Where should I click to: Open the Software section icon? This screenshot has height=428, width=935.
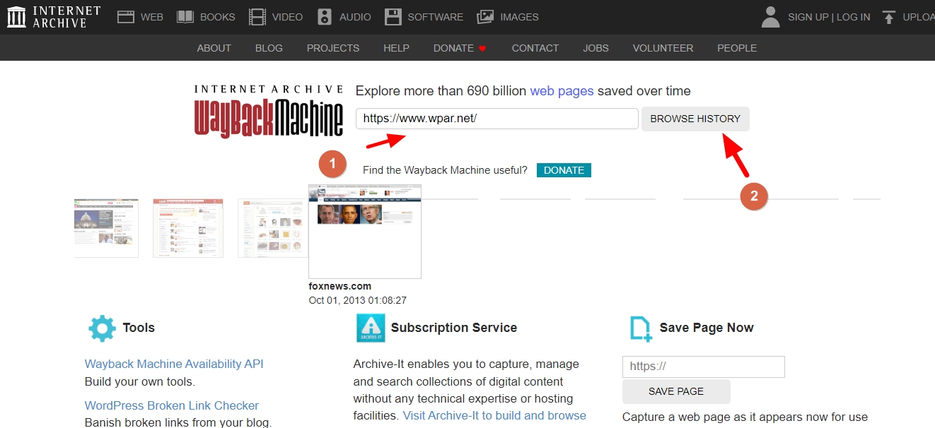393,17
